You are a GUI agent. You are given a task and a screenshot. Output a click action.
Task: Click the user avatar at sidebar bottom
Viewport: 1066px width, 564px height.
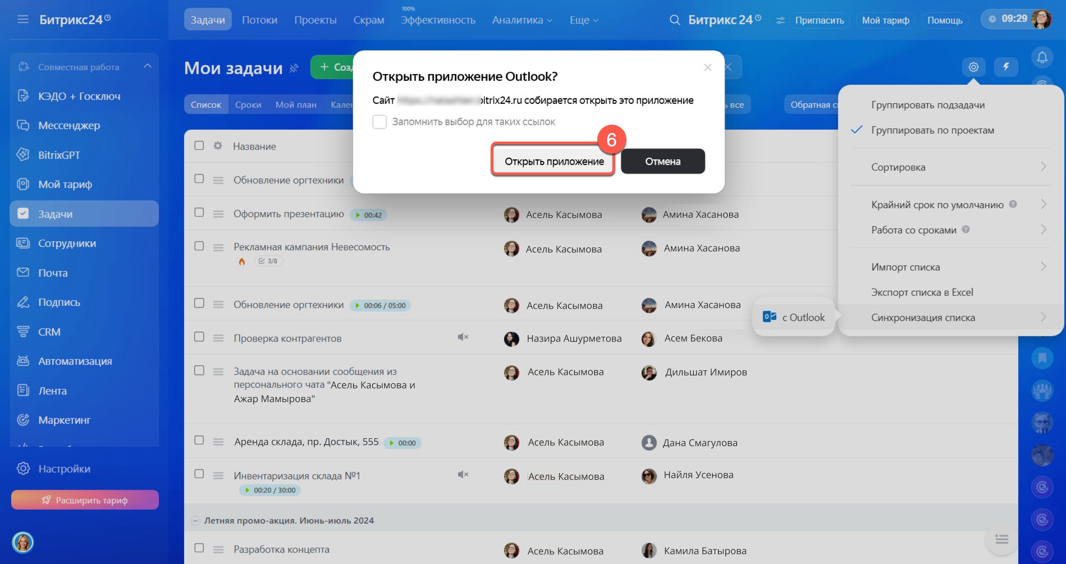coord(23,542)
